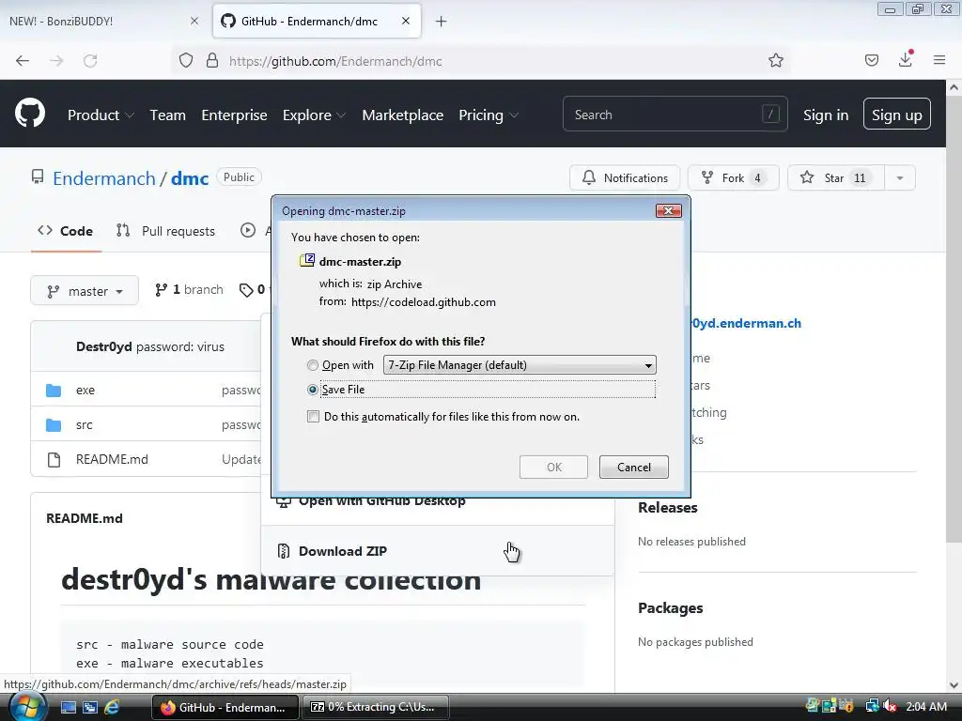Click the Fork button

(733, 177)
